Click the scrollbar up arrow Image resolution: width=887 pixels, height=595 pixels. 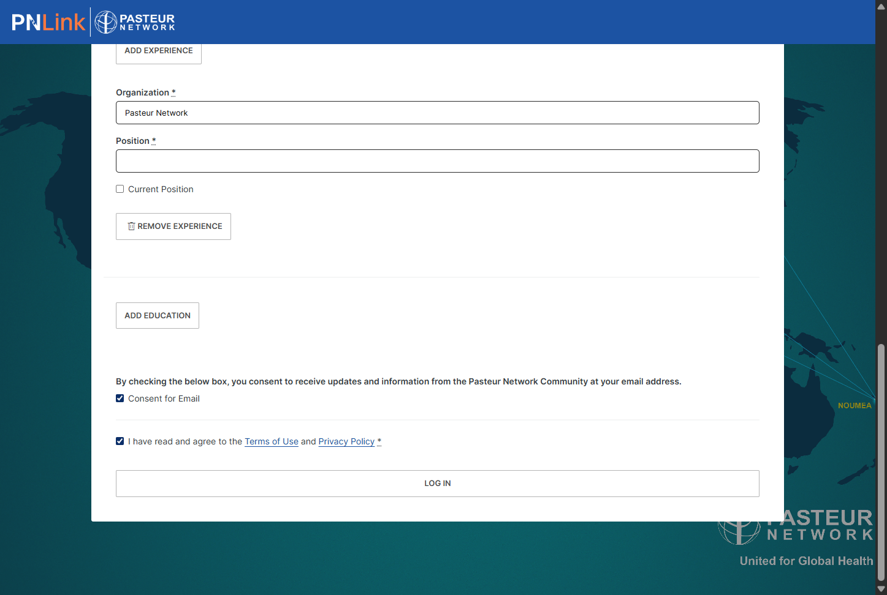point(881,6)
